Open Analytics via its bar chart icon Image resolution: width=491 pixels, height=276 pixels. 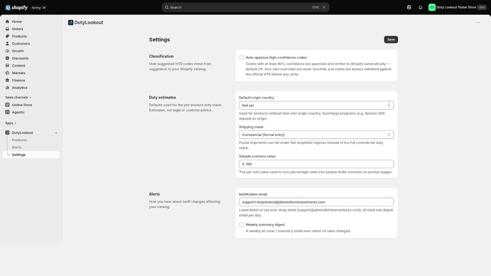click(7, 88)
